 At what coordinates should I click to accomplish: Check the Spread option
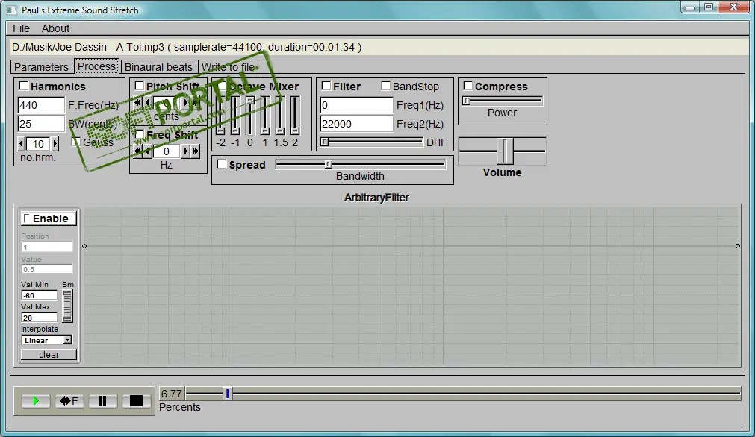[x=222, y=164]
